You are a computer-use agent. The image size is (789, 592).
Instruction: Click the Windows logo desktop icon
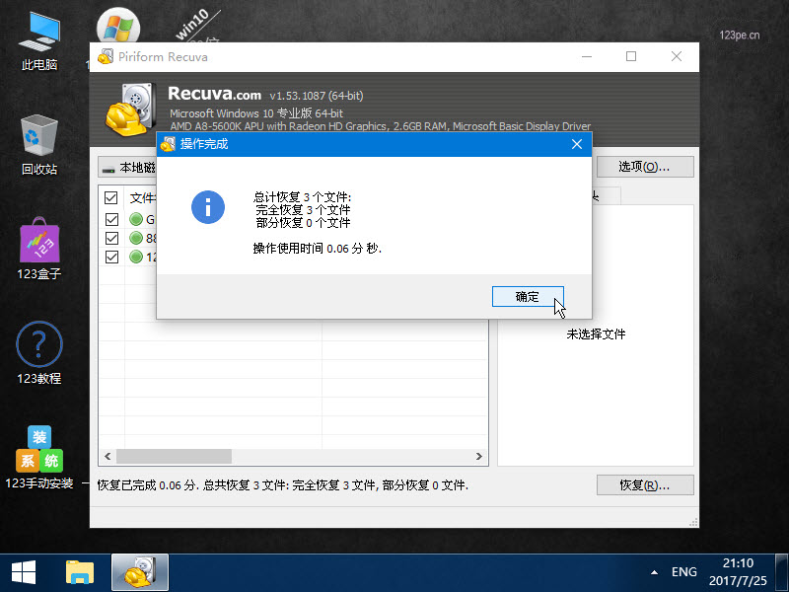[116, 30]
